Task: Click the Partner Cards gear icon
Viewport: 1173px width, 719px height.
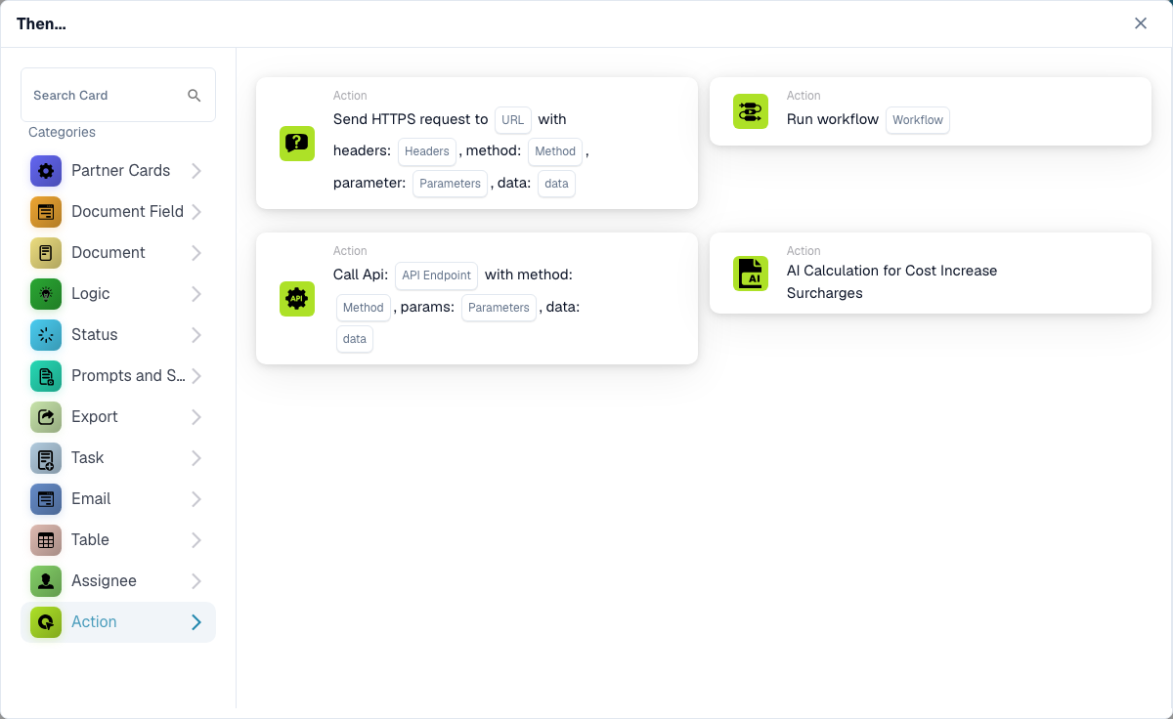Action: 46,171
